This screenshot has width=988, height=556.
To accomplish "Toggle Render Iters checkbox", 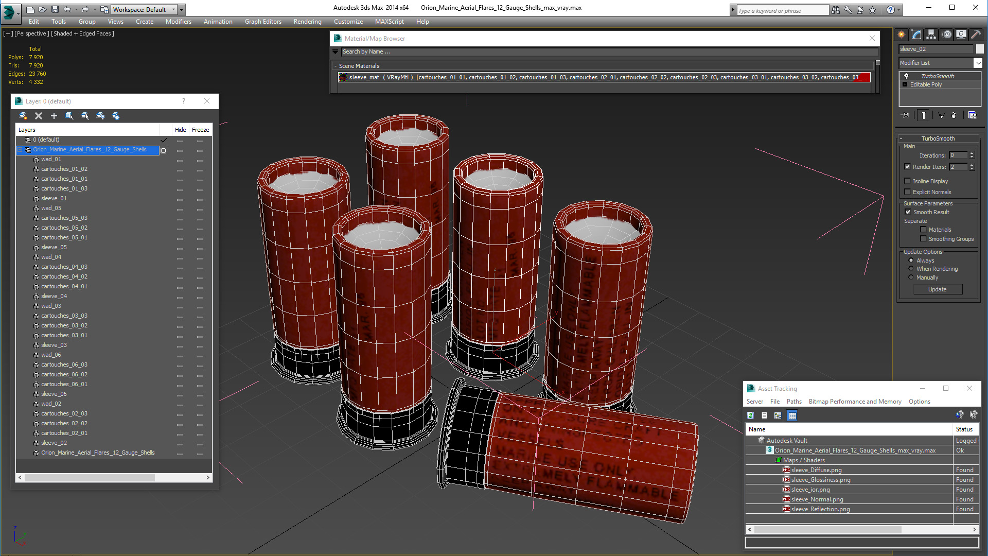I will pos(908,167).
